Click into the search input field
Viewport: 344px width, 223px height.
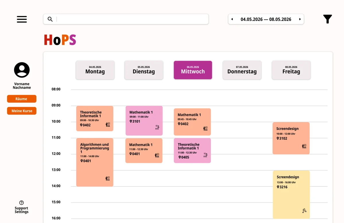(132, 19)
